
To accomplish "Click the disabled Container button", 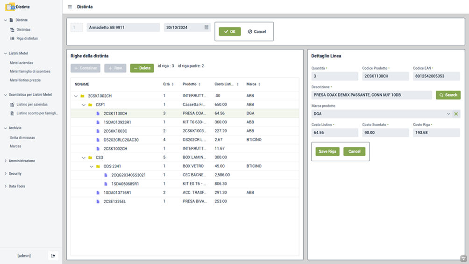I will [85, 68].
